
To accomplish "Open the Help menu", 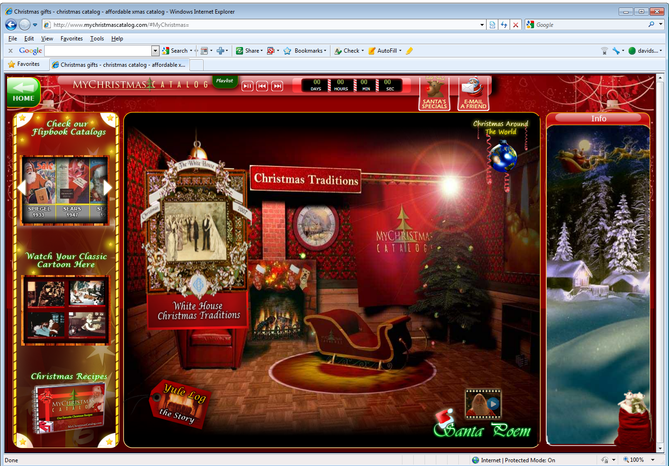I will click(x=117, y=39).
